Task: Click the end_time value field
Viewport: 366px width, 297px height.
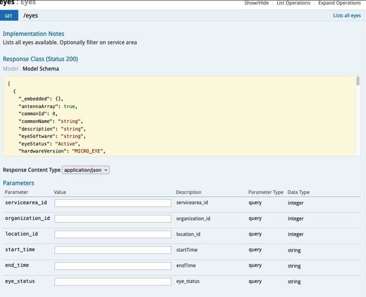Action: click(112, 266)
